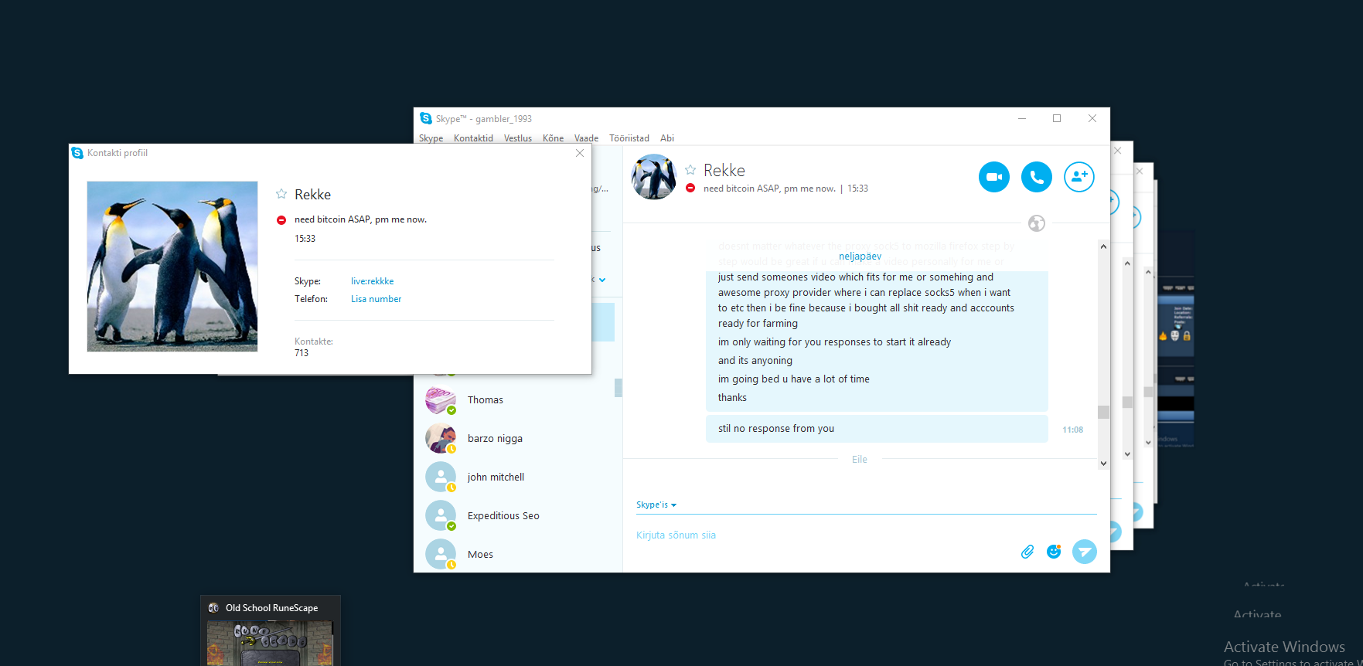The height and width of the screenshot is (666, 1363).
Task: Close the third Skype window behind
Action: (1140, 172)
